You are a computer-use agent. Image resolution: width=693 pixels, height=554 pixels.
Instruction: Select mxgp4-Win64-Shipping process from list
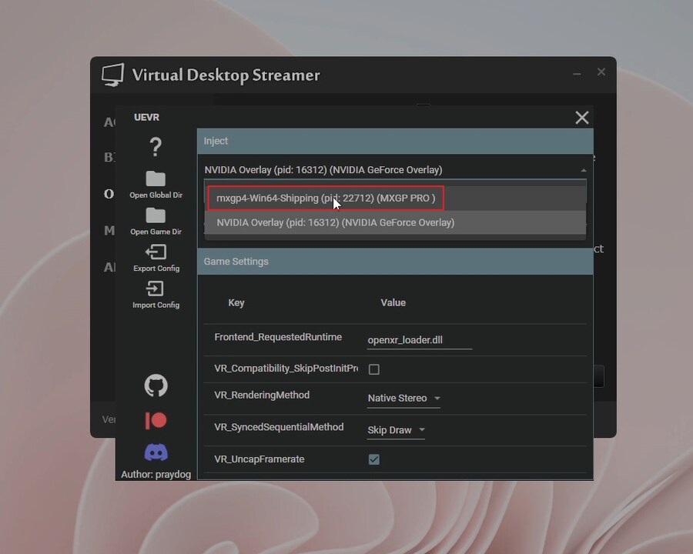coord(326,199)
